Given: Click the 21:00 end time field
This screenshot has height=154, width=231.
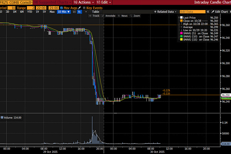Looking at the screenshot, I should [54, 8].
